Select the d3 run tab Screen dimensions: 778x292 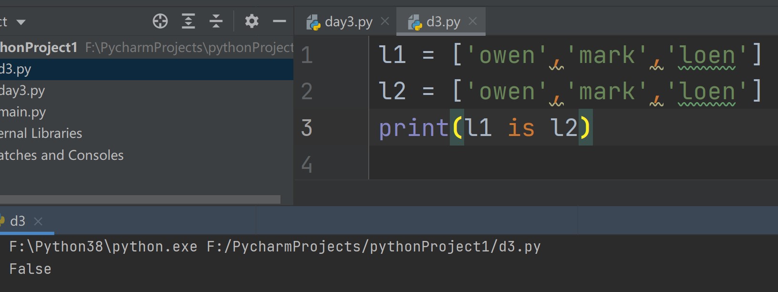click(x=17, y=221)
